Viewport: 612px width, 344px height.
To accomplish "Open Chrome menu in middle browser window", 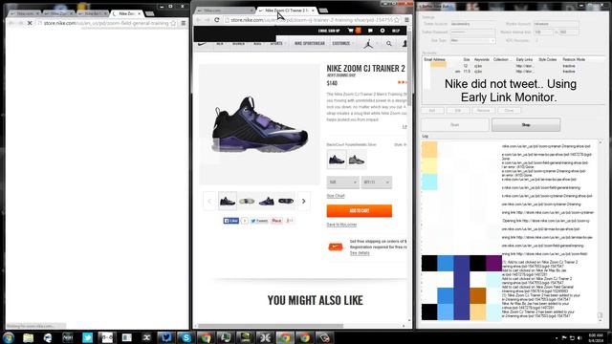I will pyautogui.click(x=406, y=20).
